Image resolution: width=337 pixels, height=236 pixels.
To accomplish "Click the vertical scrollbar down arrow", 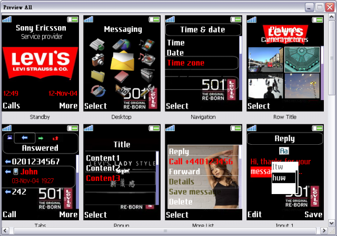I will [x=332, y=223].
